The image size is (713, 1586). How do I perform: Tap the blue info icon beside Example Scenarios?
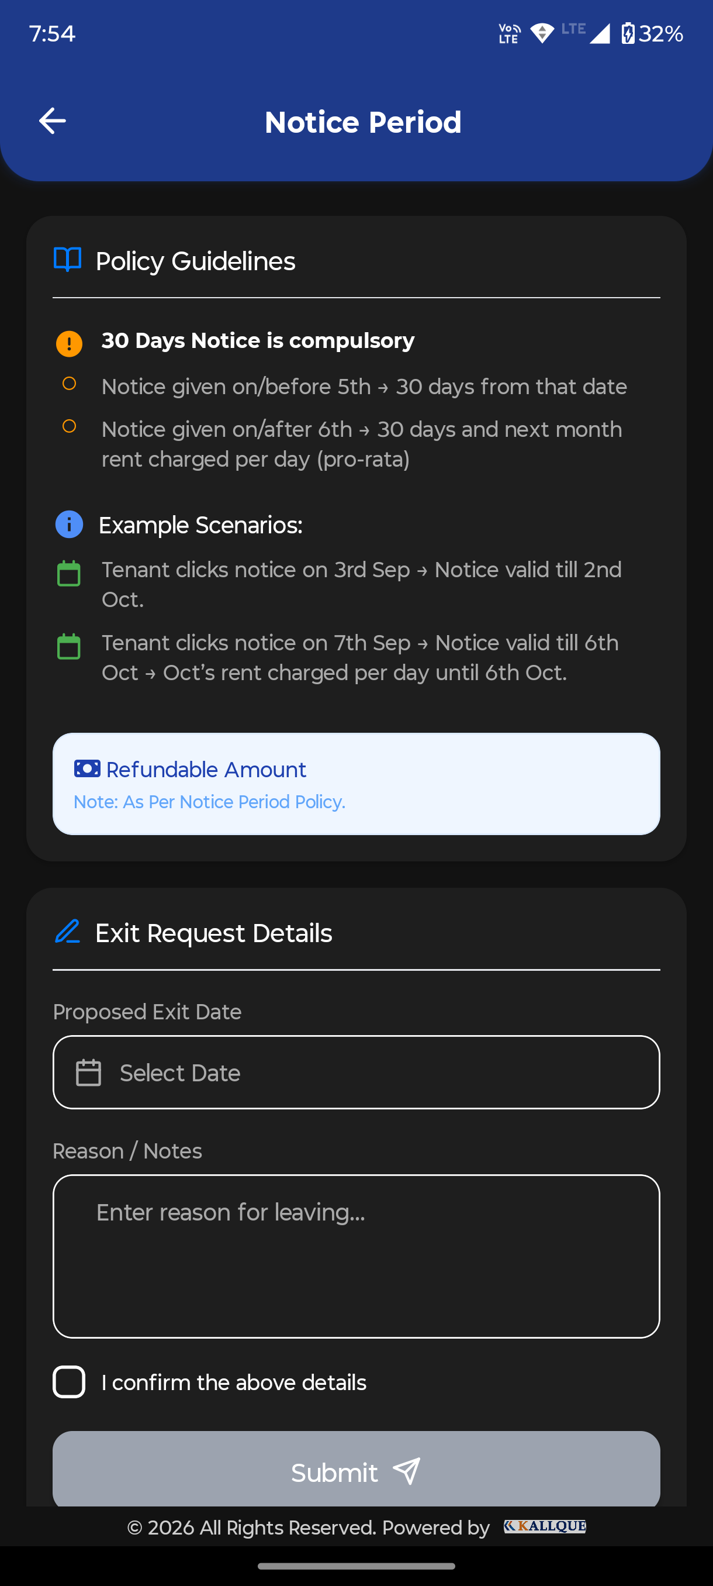pos(69,525)
